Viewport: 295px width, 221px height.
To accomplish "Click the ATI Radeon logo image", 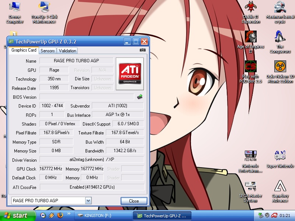I will coord(129,73).
